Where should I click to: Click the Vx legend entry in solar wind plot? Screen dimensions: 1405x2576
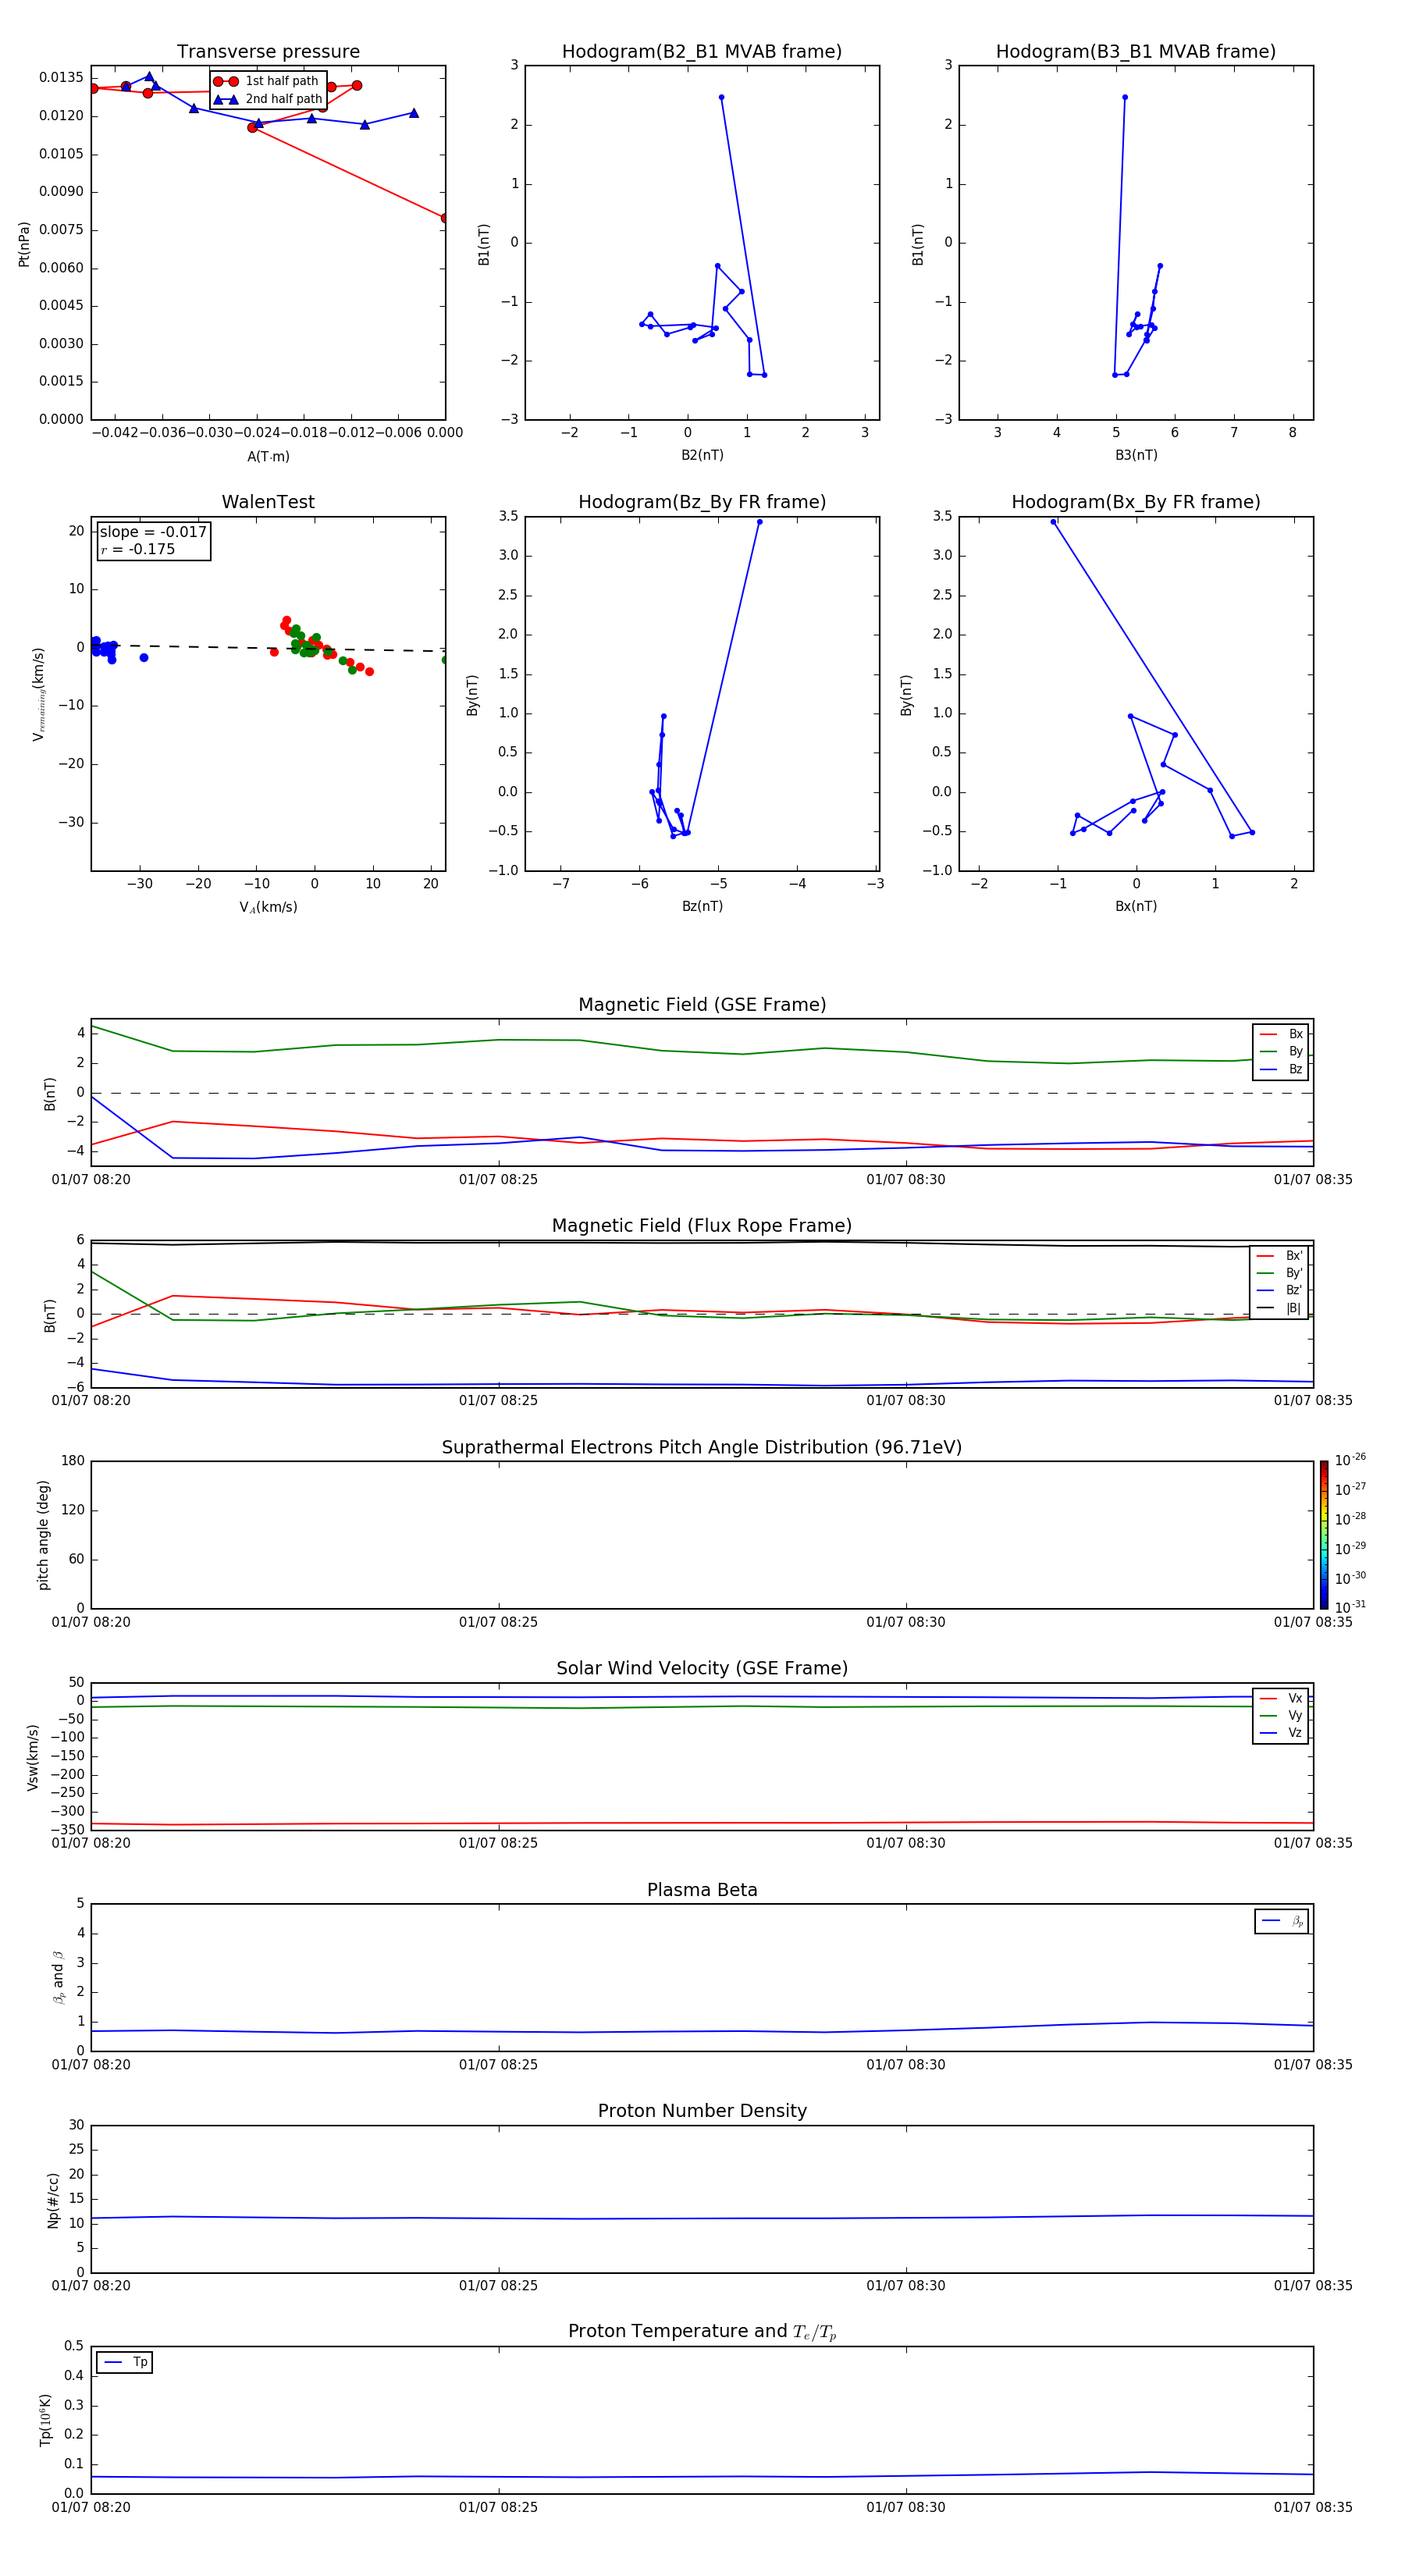coord(1281,1699)
